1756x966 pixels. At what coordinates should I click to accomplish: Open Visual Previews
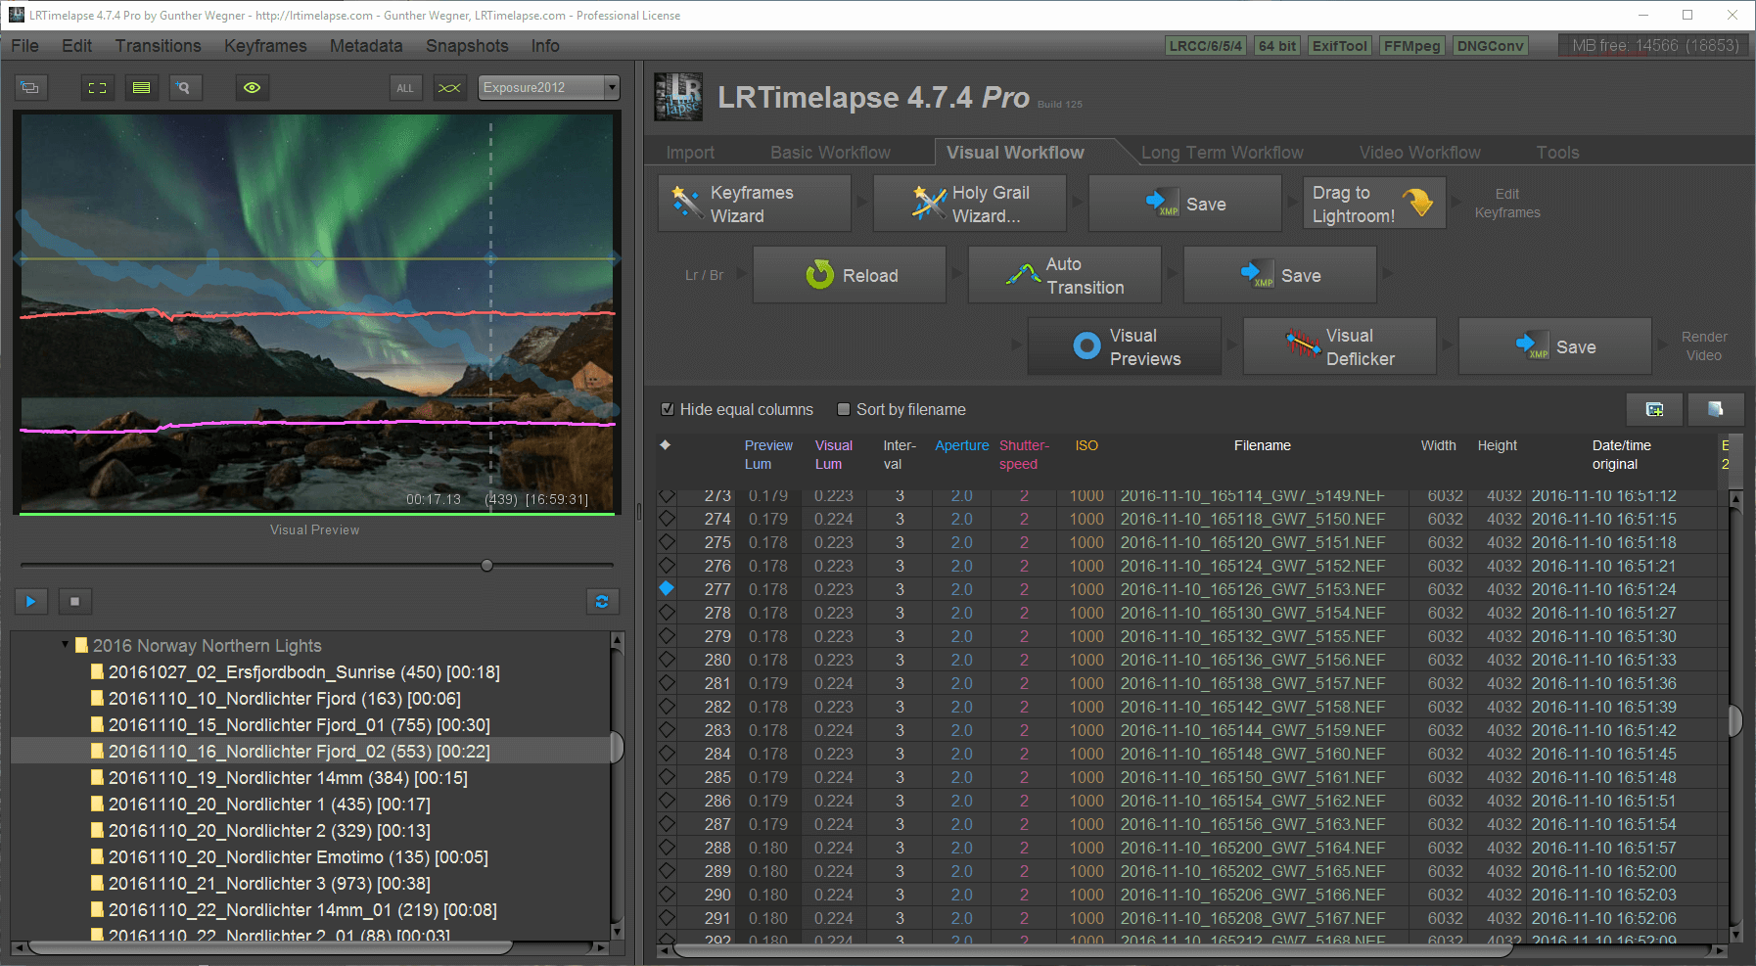coord(1124,345)
